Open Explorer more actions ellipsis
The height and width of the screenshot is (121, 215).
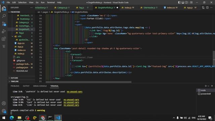pyautogui.click(x=31, y=7)
